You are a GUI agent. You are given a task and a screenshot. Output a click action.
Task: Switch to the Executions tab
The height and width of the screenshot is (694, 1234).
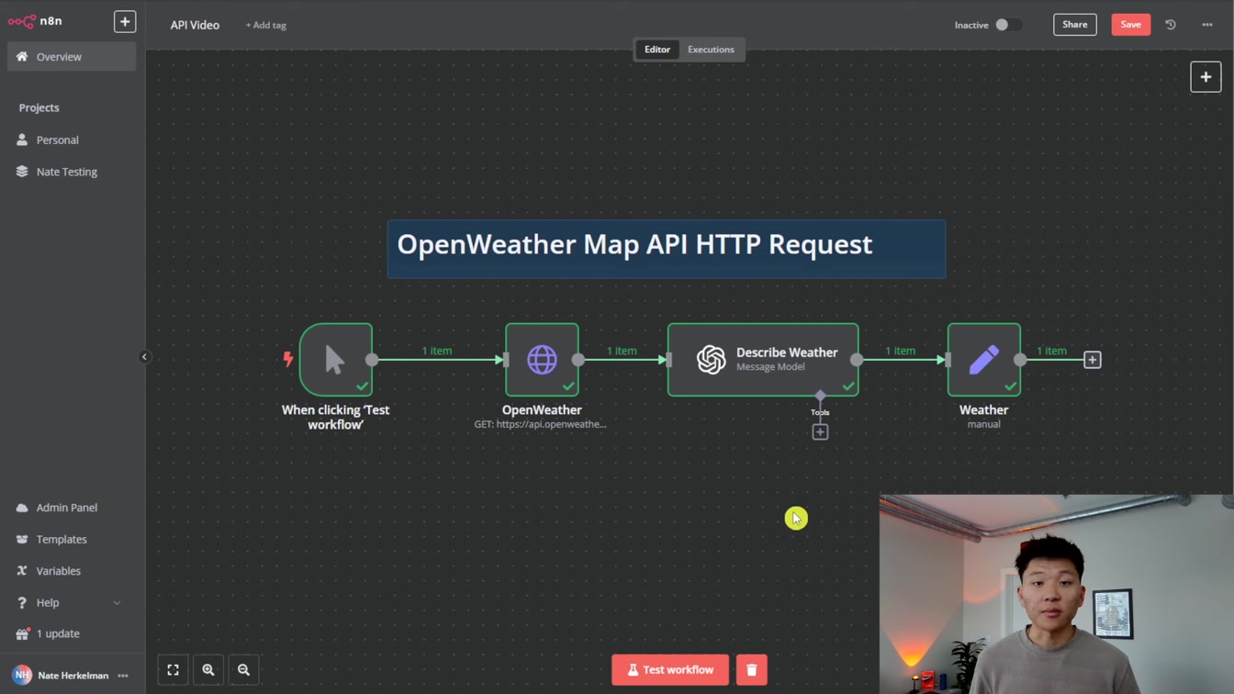point(711,50)
